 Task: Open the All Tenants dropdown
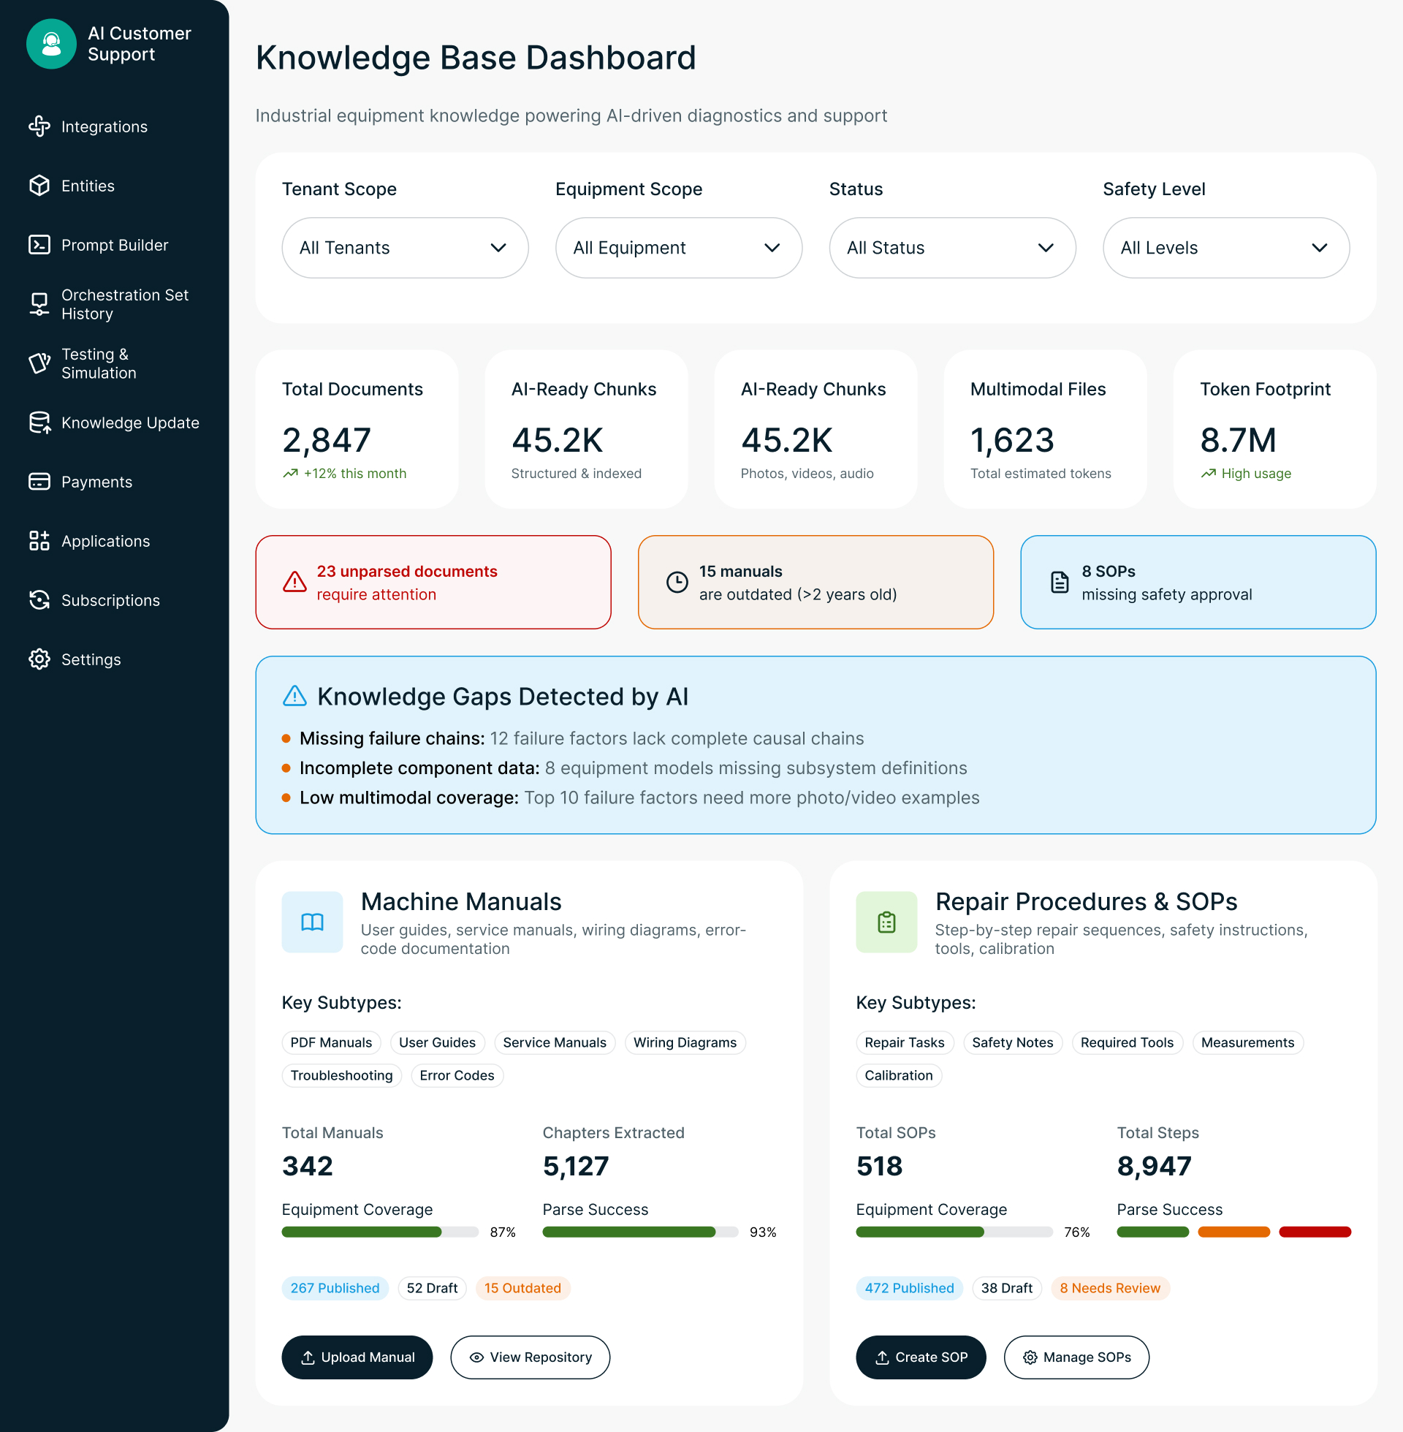(x=405, y=248)
